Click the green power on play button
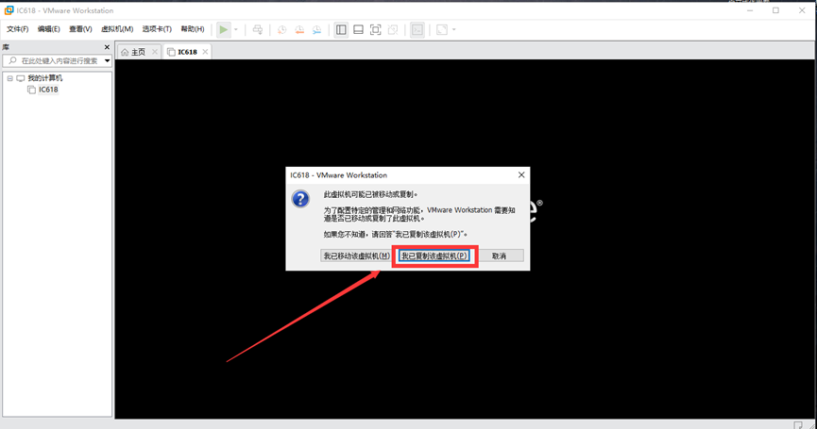817x429 pixels. 223,29
